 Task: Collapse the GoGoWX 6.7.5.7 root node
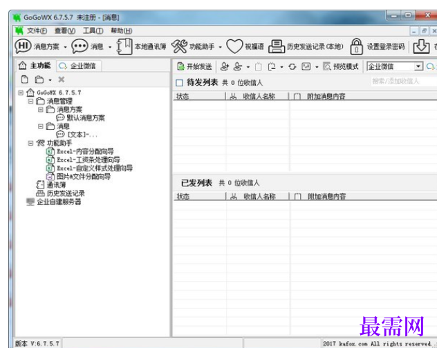(x=20, y=93)
